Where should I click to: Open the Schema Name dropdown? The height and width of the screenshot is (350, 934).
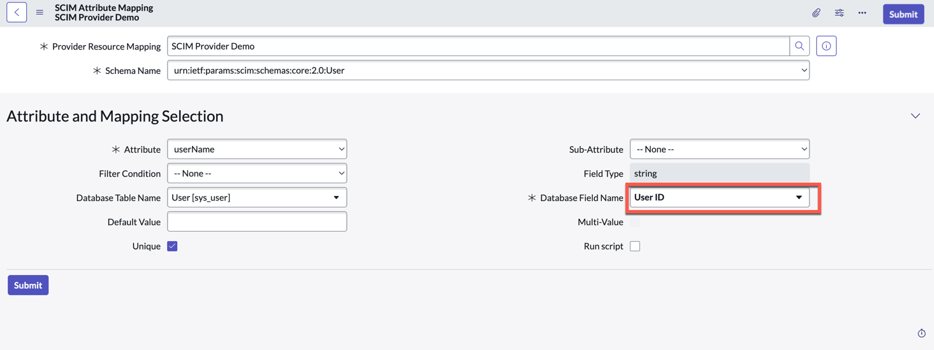pyautogui.click(x=488, y=70)
